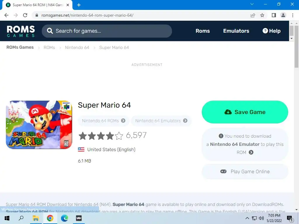
Task: Close the Super Mario 64 ROM tab
Action: 68,5
